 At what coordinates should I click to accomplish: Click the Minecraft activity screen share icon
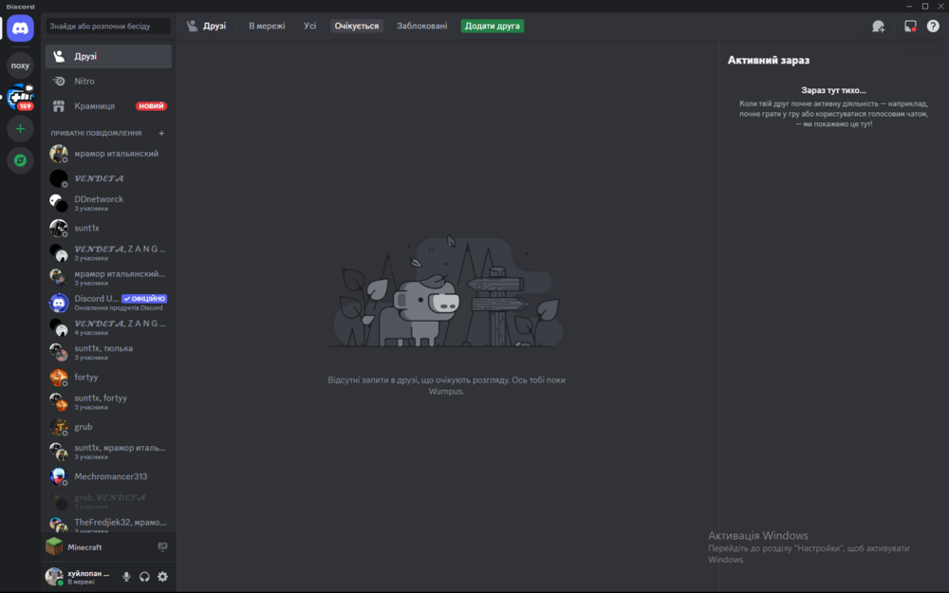[x=162, y=547]
